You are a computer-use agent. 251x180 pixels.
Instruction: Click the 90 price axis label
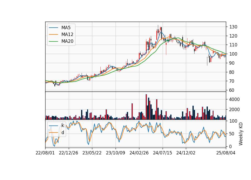pos(232,63)
